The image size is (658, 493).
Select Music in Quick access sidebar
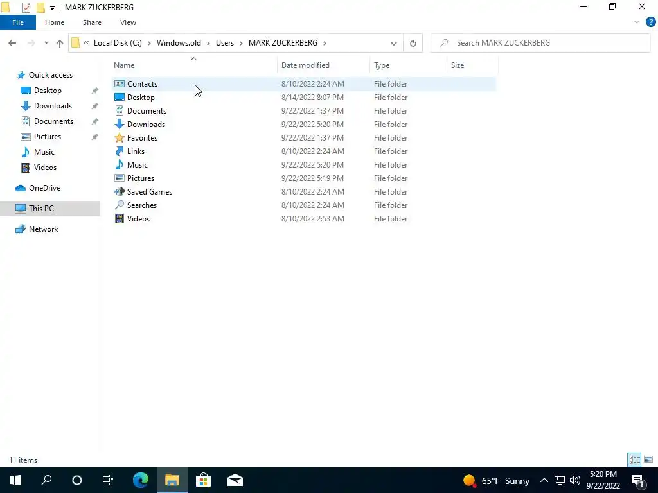[44, 152]
